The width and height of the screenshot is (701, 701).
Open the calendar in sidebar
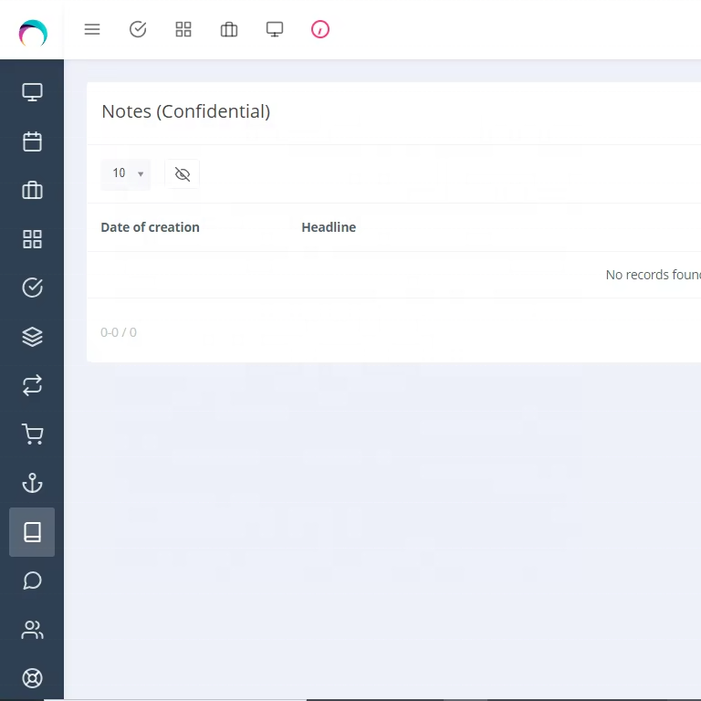tap(32, 141)
